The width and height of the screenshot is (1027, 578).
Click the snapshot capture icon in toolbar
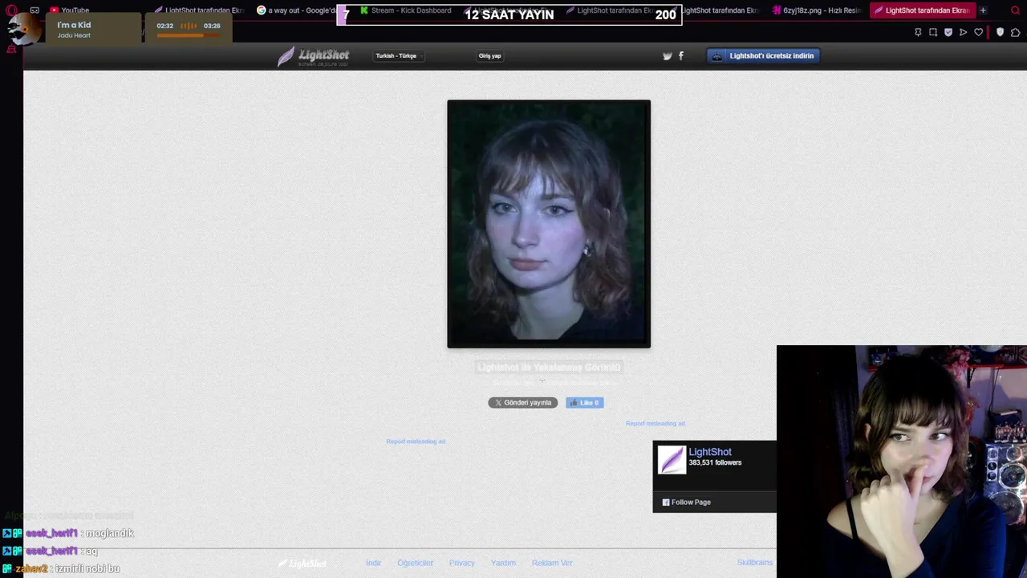(933, 32)
